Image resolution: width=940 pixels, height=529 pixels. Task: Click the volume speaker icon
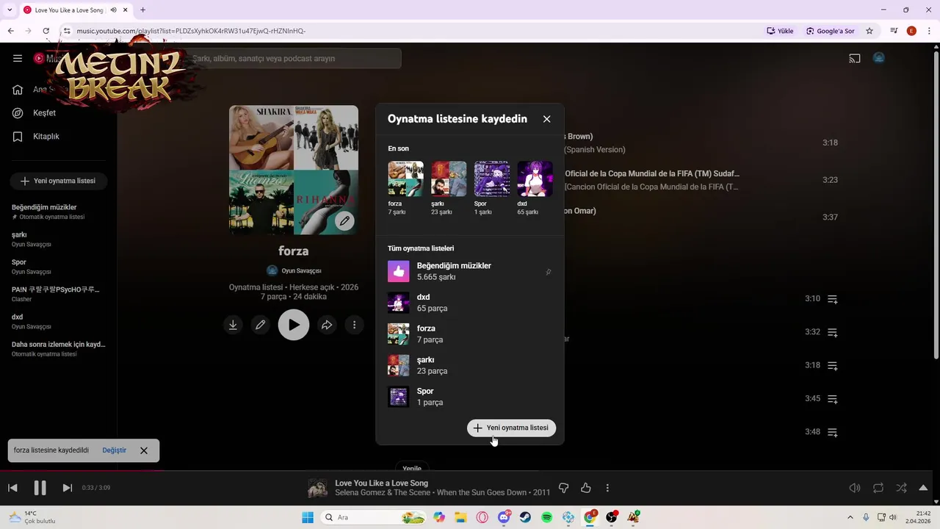[854, 488]
